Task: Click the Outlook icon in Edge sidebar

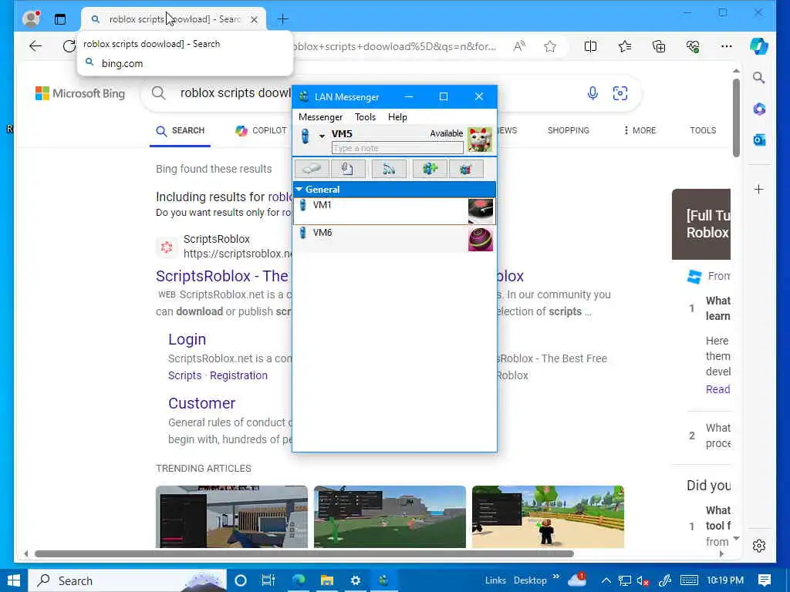Action: 759,140
